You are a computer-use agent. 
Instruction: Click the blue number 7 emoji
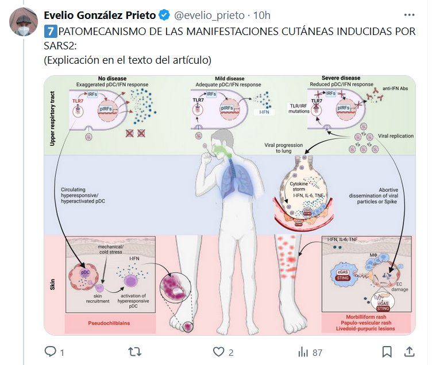(x=50, y=31)
